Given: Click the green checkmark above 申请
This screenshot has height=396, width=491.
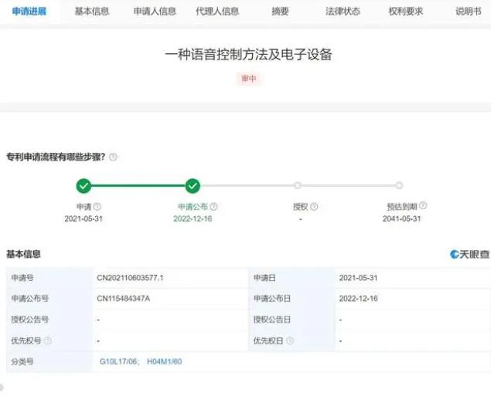Looking at the screenshot, I should (84, 185).
